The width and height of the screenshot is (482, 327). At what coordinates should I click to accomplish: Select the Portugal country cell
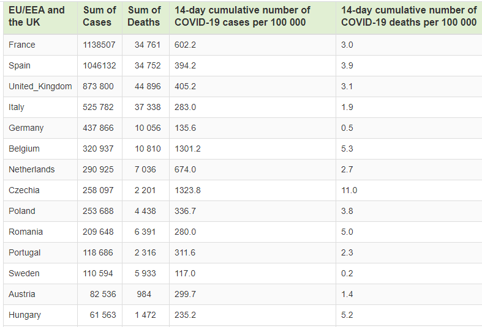pos(40,253)
